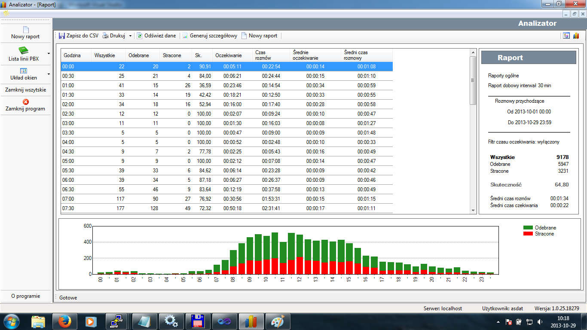Print the report using Drukuj

(114, 36)
